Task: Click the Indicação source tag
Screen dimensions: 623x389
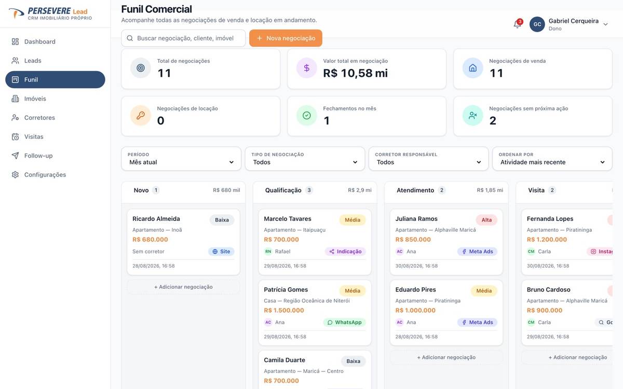Action: (x=345, y=252)
